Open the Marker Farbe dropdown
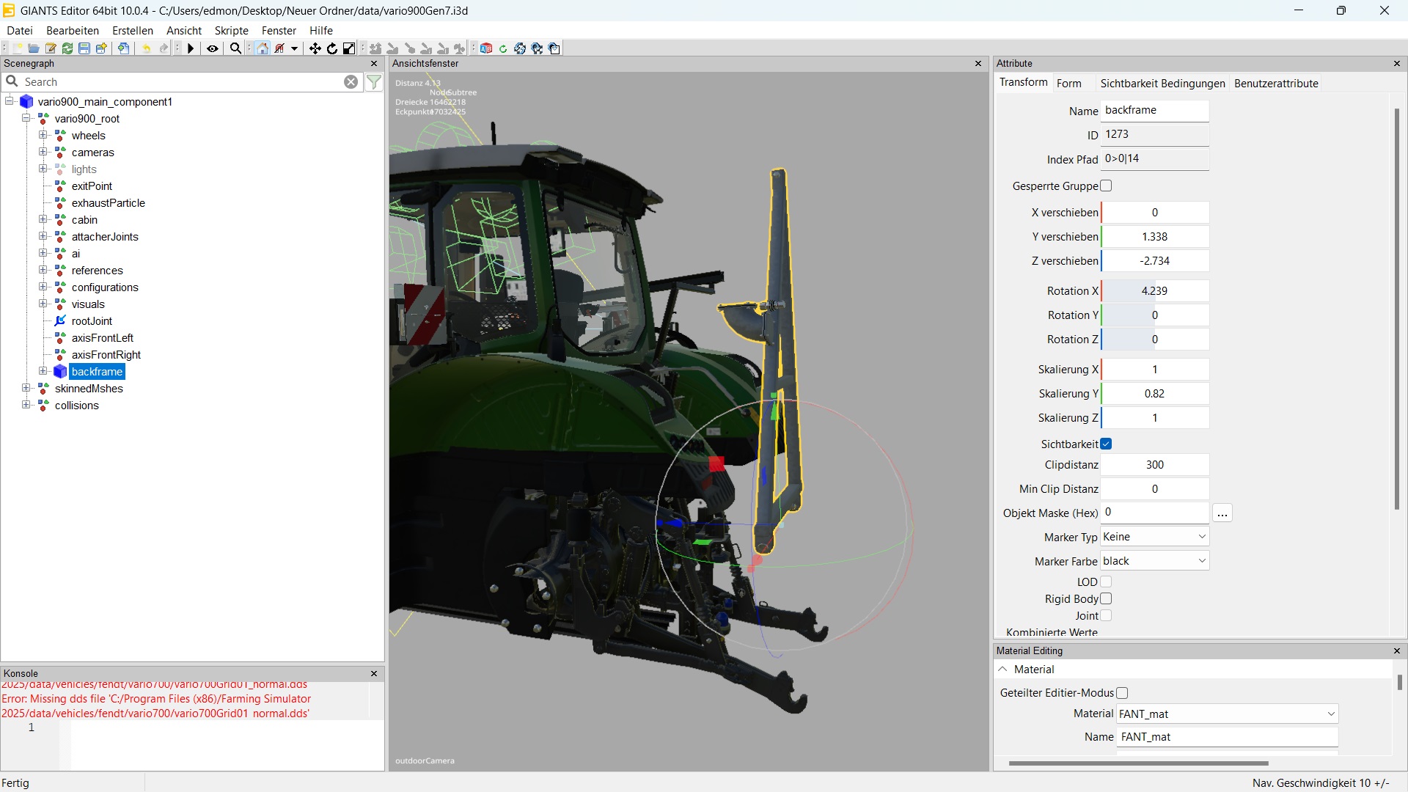The image size is (1408, 792). tap(1154, 561)
